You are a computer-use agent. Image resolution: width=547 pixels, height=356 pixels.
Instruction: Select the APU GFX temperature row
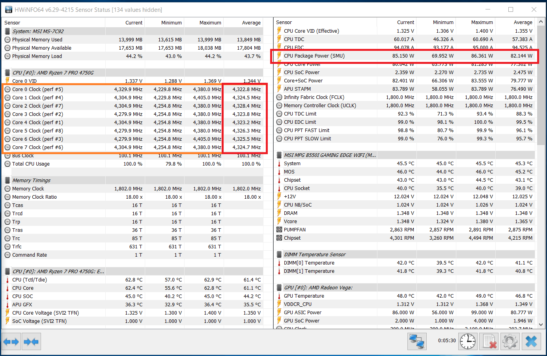[133, 304]
